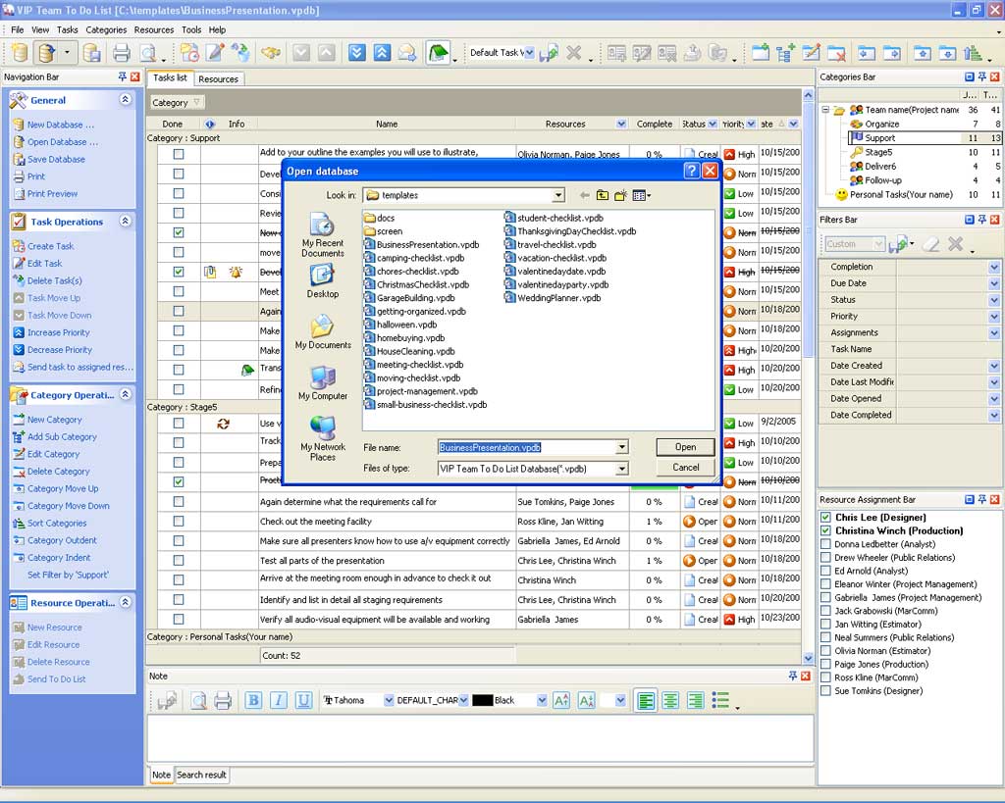Open the Categories menu

106,29
